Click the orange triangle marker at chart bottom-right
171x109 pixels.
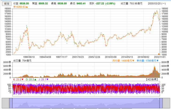[x=159, y=54]
